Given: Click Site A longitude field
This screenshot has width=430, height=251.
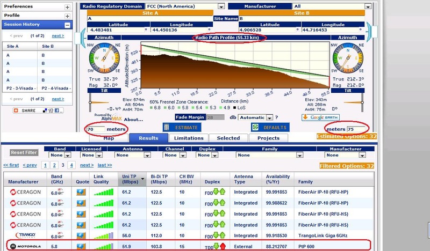Looking at the screenshot, I should (x=180, y=30).
